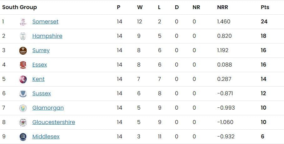Select the Gloucestershire team link
Viewport: 284px width, 144px height.
(54, 122)
